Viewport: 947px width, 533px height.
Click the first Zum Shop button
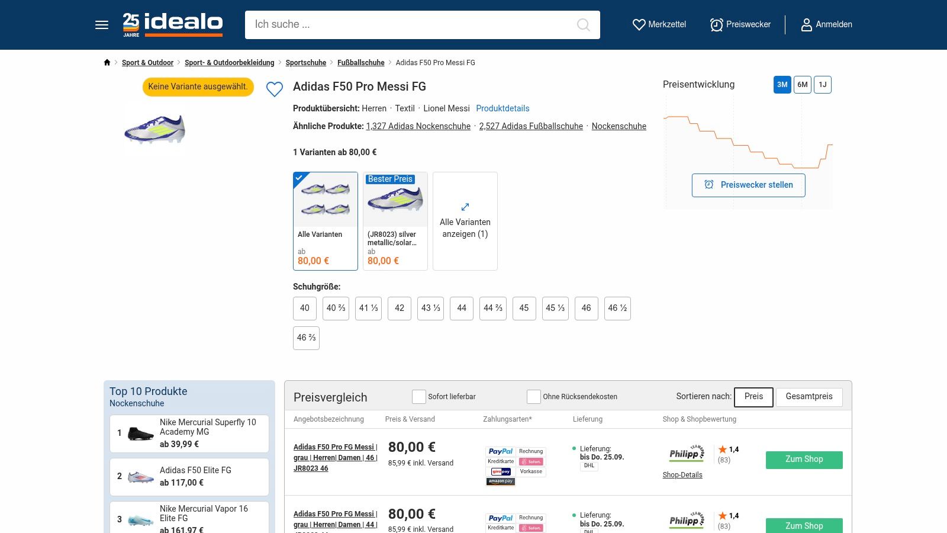tap(804, 460)
